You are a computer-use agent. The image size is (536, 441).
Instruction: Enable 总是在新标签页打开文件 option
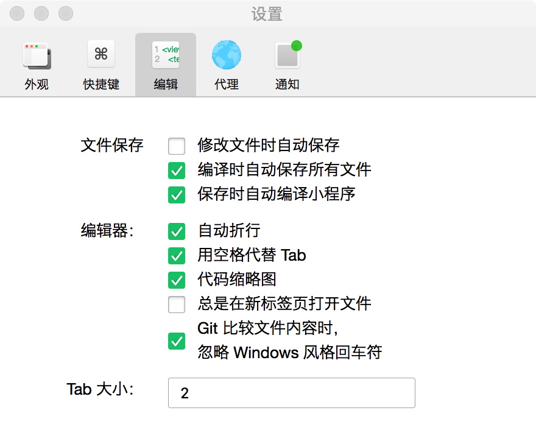tap(177, 304)
